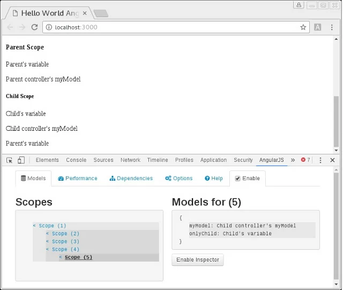Click the Scopes heading

click(34, 202)
